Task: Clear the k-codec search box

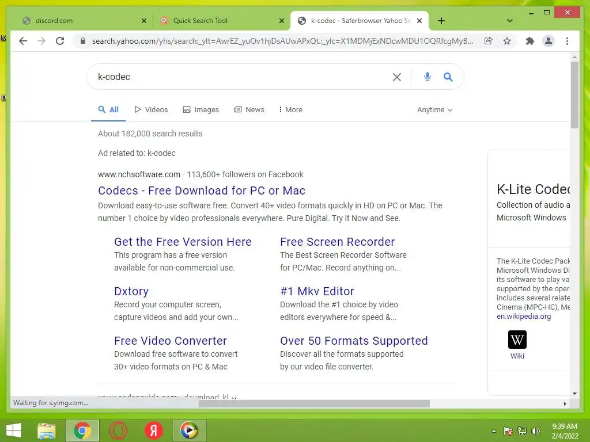Action: 396,77
